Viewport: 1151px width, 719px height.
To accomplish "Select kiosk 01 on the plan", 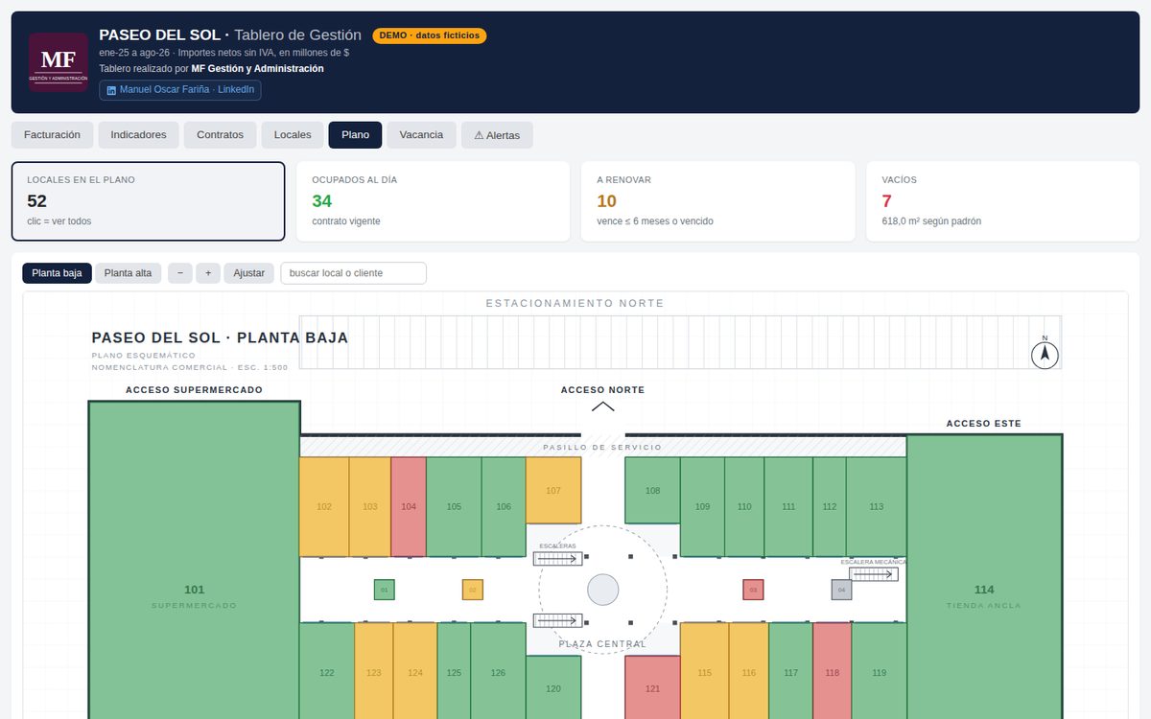I will 384,590.
